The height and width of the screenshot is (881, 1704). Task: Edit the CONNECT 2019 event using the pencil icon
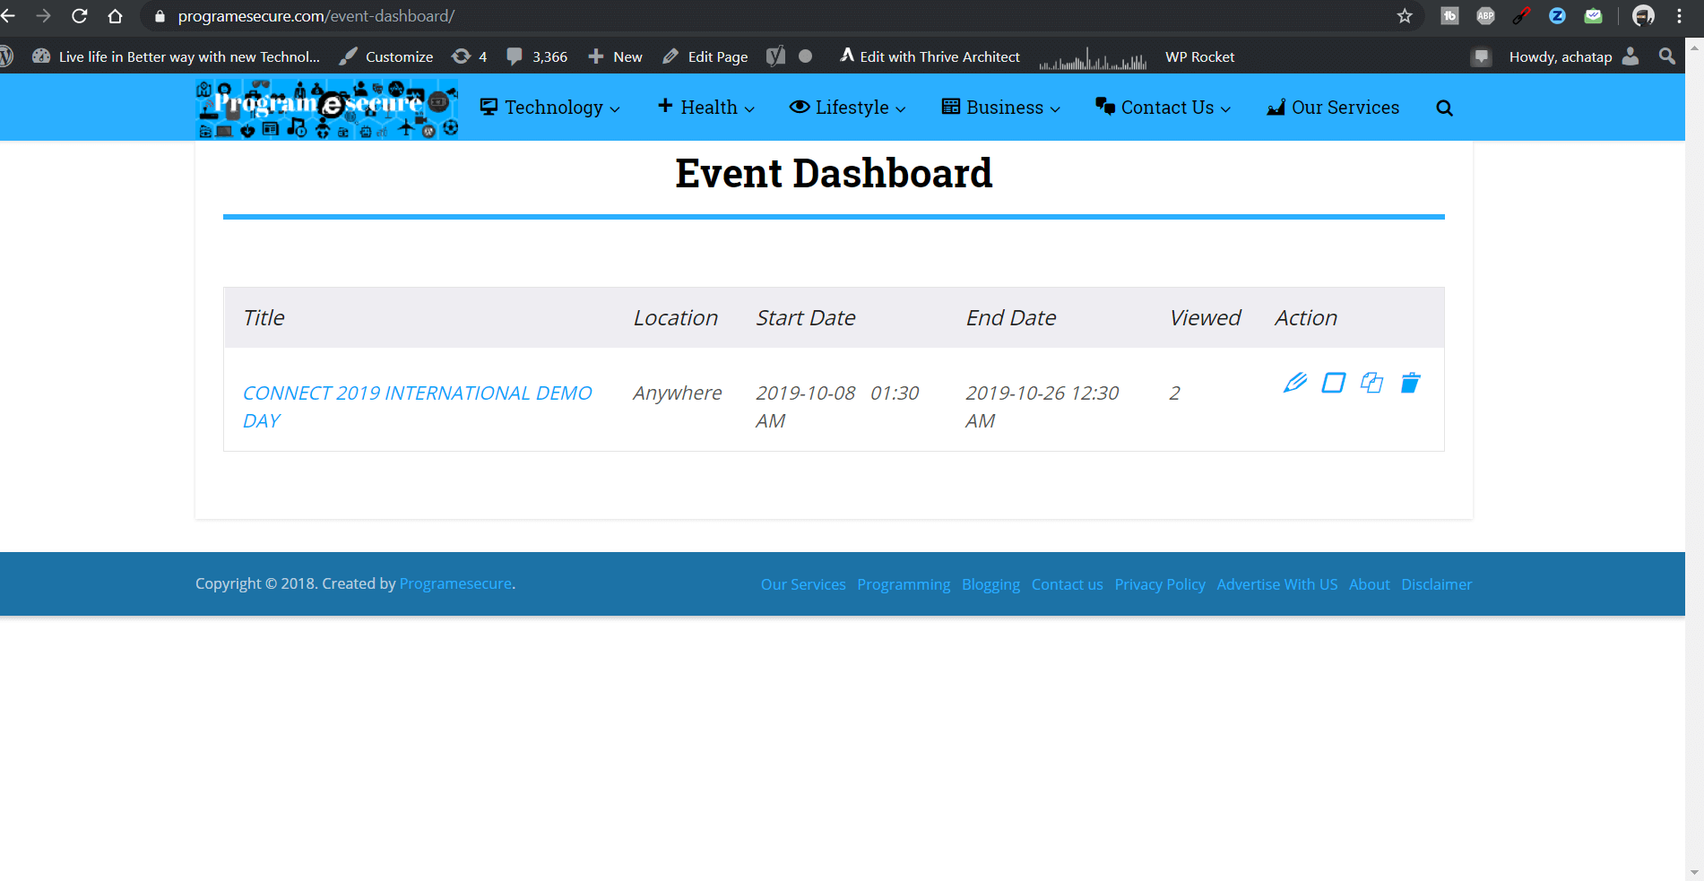tap(1294, 383)
